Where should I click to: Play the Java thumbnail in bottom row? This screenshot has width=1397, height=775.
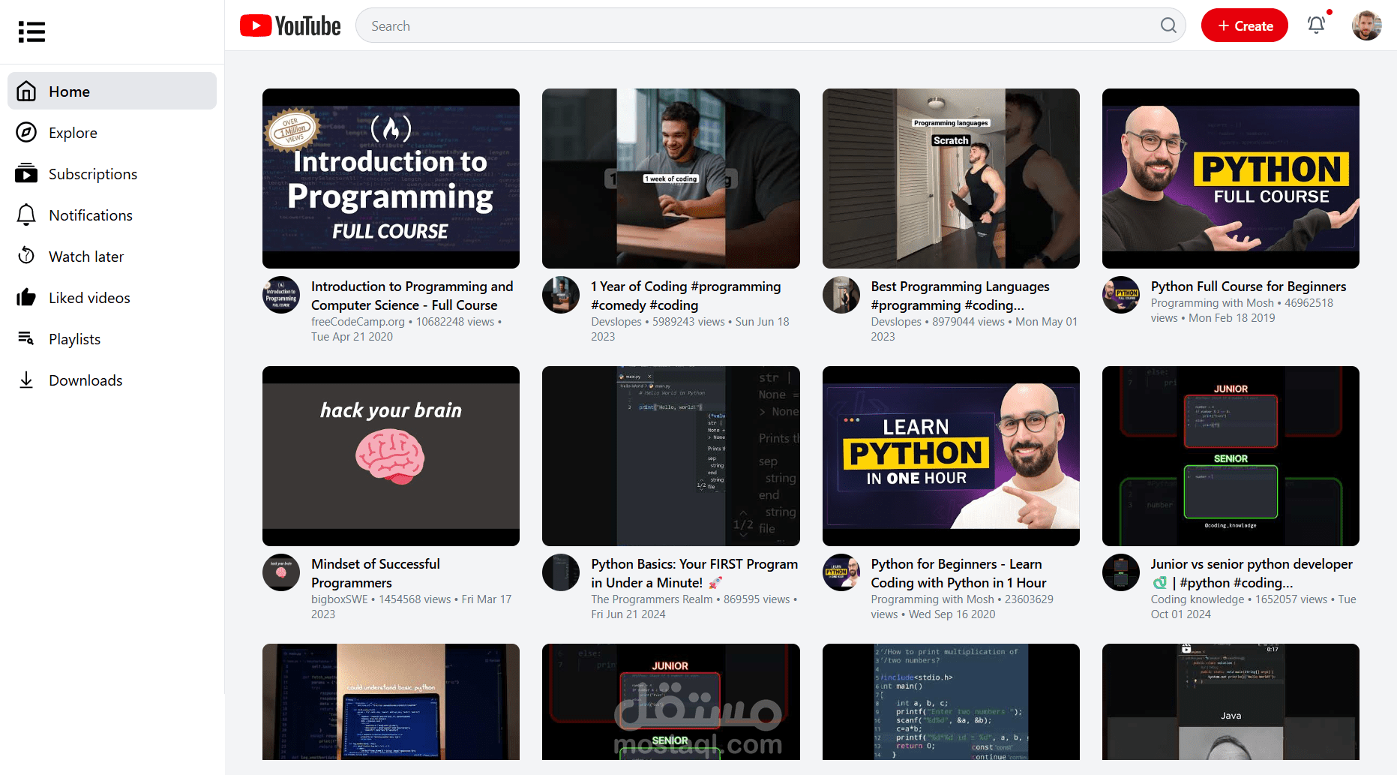[x=1231, y=702]
